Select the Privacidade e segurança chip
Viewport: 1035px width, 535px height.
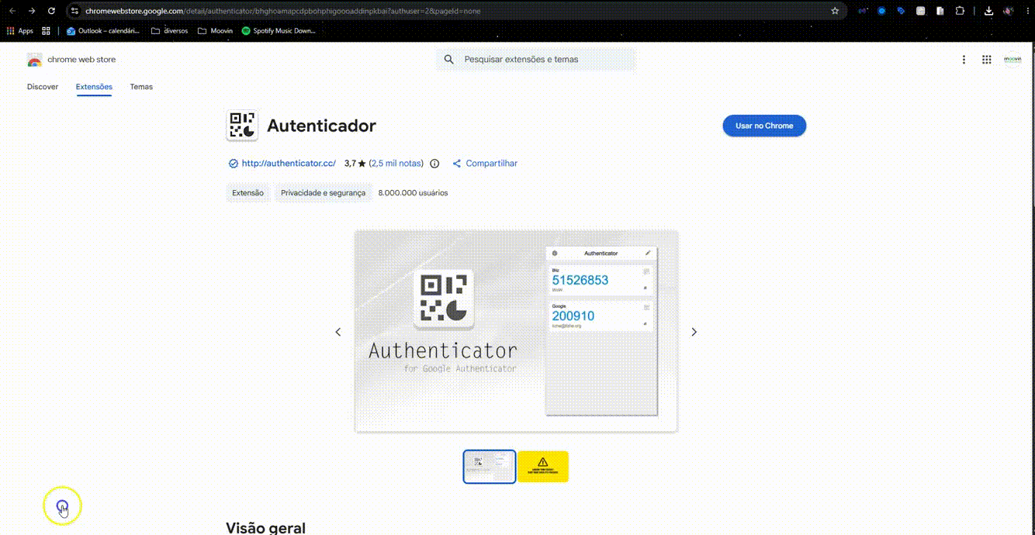click(x=323, y=193)
